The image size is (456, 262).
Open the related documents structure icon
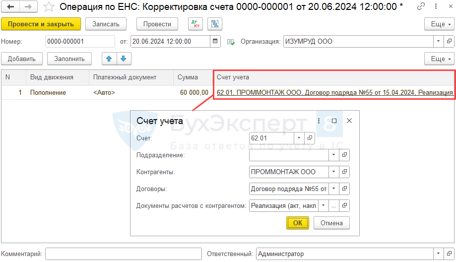tap(215, 24)
